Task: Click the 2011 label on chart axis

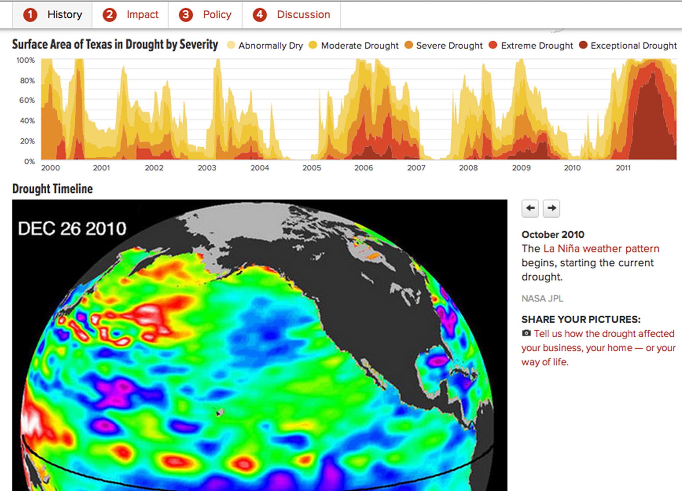Action: (x=623, y=168)
